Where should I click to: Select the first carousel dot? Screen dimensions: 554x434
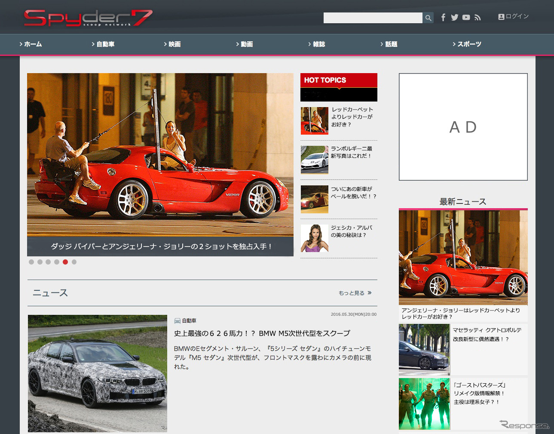point(31,262)
